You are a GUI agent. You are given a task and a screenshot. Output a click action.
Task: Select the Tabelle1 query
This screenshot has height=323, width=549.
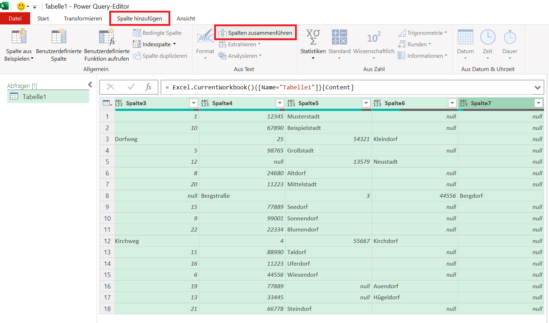tap(48, 97)
